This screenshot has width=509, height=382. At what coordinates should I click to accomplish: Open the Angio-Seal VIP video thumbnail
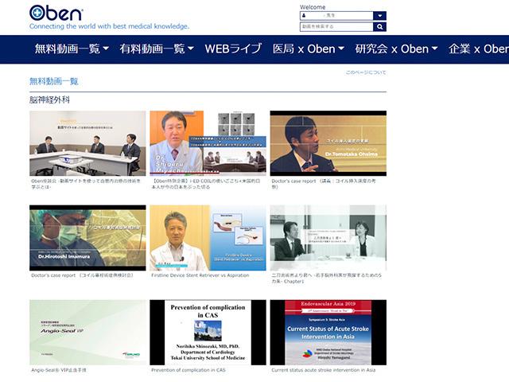point(87,332)
